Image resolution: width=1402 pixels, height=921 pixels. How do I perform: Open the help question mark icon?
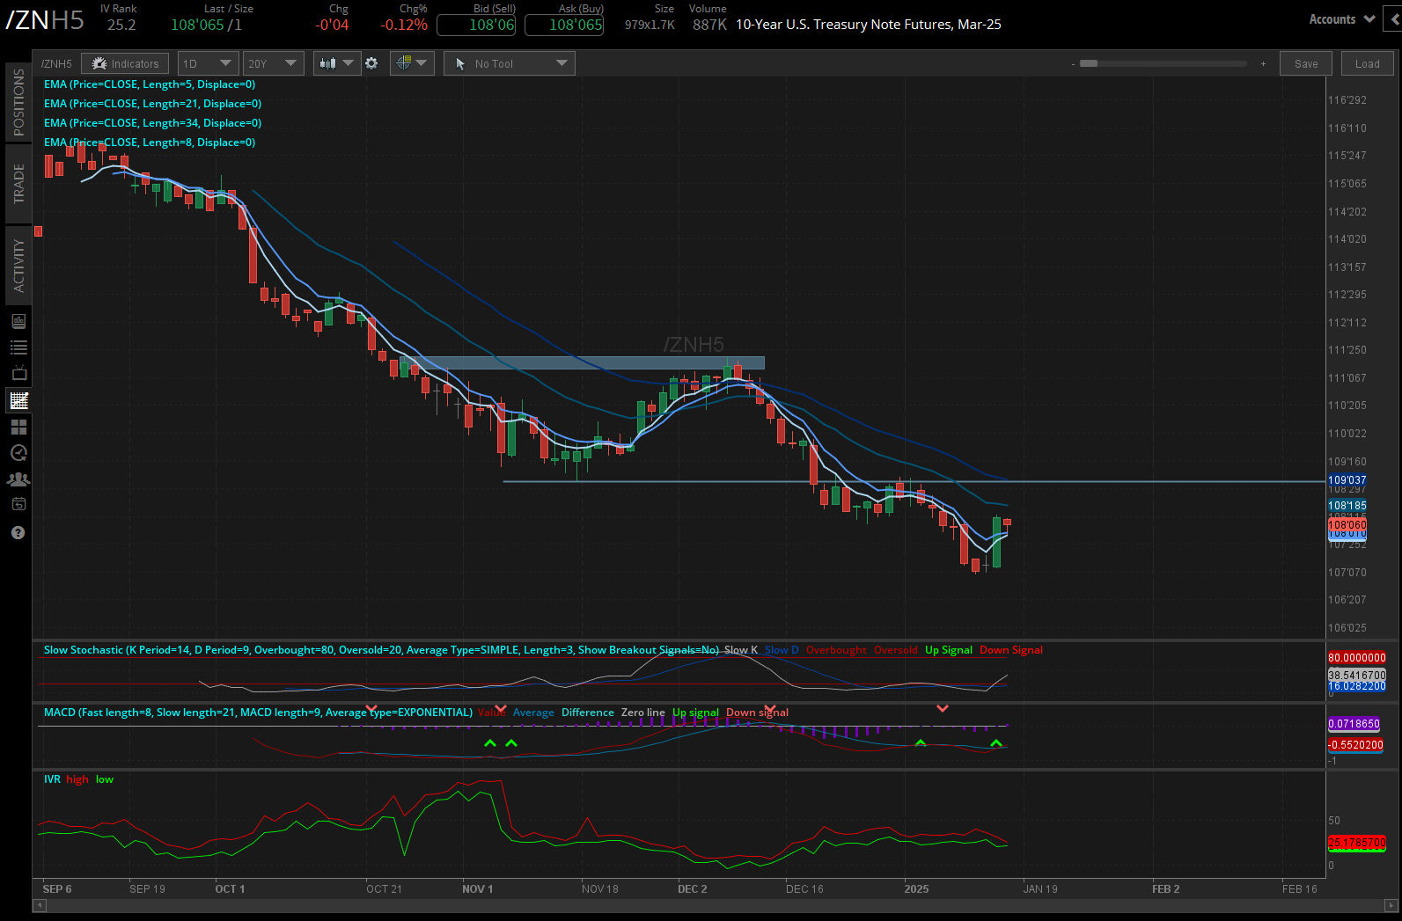pos(18,533)
